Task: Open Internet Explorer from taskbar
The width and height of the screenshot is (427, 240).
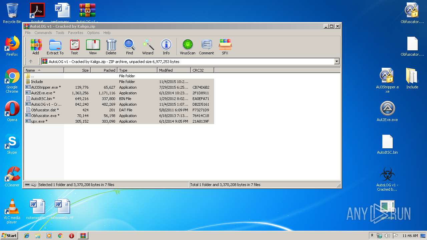Action: point(27,236)
